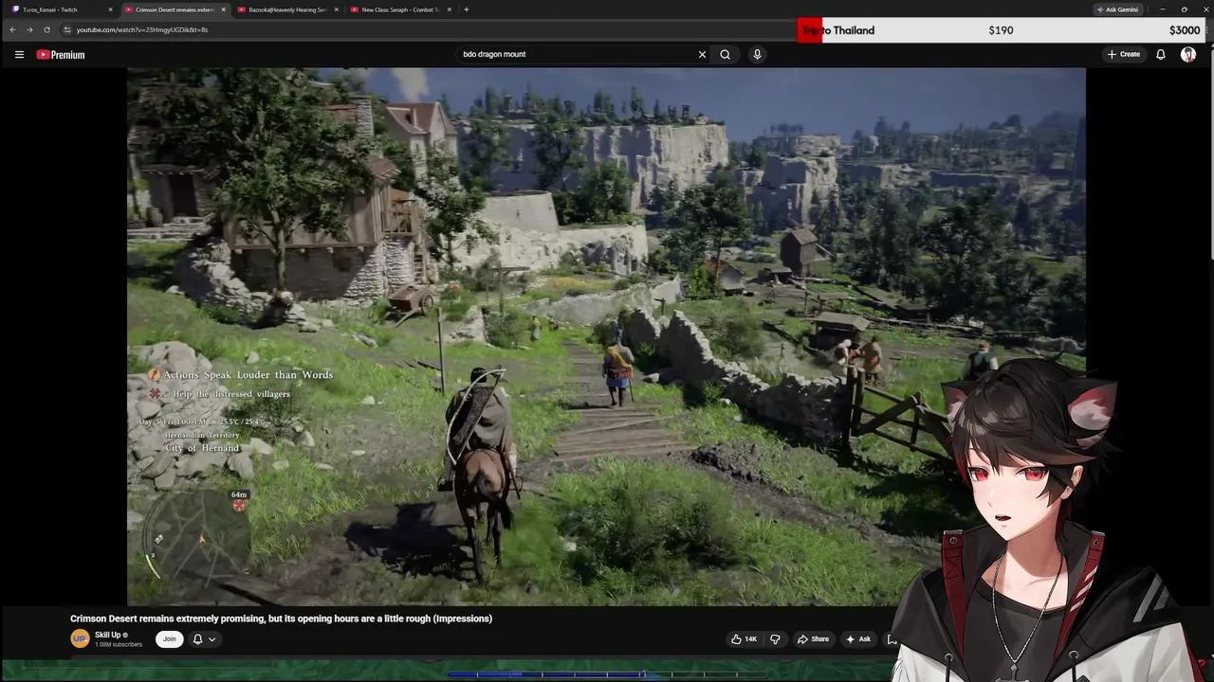Close the Turos_Kensei Twitch tab
The height and width of the screenshot is (682, 1214).
(110, 9)
